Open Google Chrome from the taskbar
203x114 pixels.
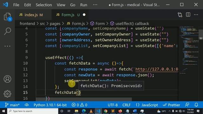pyautogui.click(x=106, y=111)
